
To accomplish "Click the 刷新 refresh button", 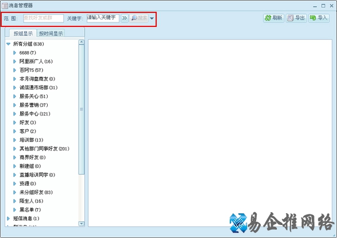I will point(273,18).
